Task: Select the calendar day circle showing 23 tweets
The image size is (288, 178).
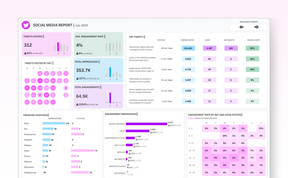Action: click(x=40, y=81)
